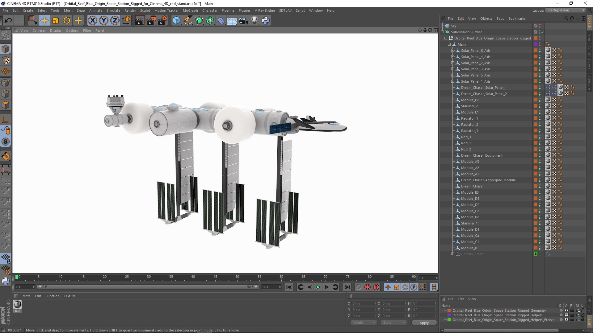Play the animation forward
Viewport: 593px width, 333px height.
(x=318, y=287)
